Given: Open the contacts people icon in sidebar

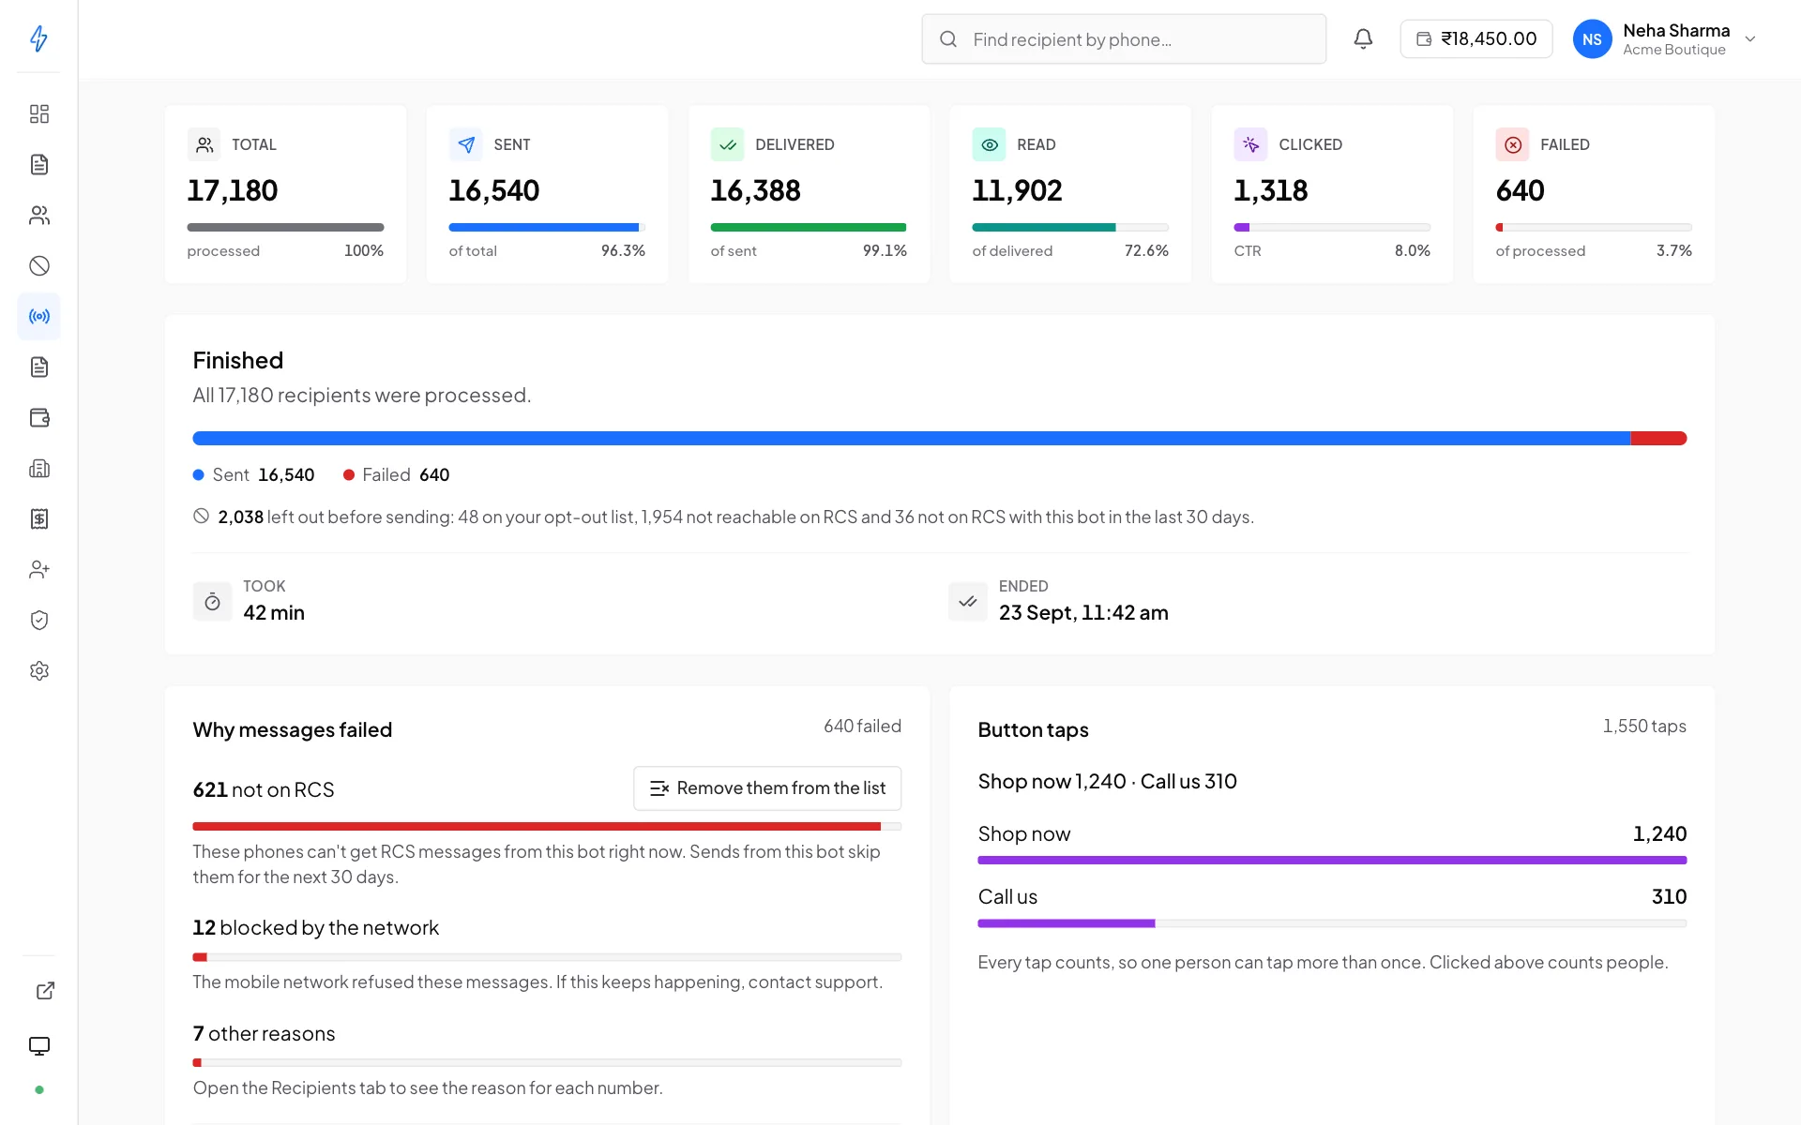Looking at the screenshot, I should click(38, 216).
